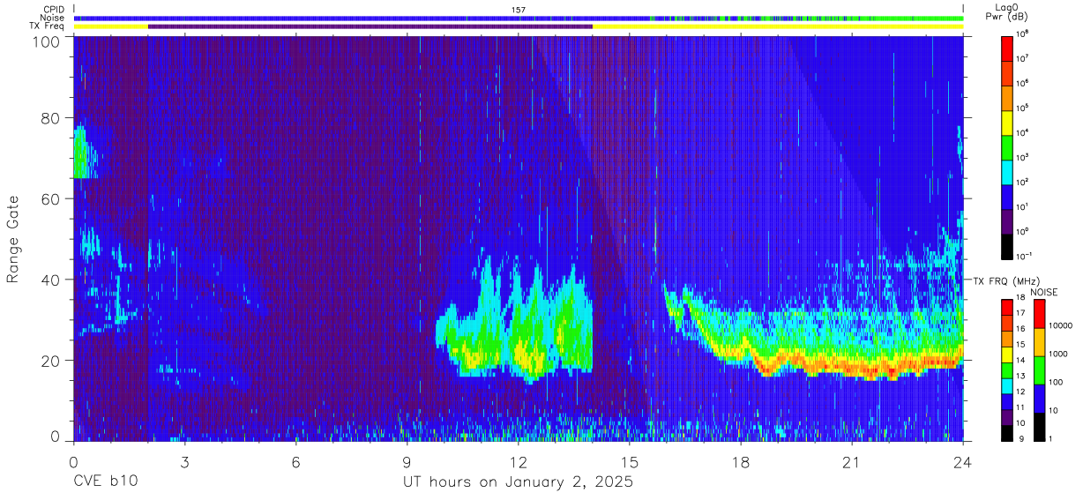Click the 12 tick label on the time axis
Viewport: 1083px width, 500px height.
point(519,461)
